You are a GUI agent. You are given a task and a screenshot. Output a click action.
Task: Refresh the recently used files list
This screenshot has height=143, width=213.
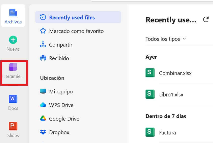[206, 19]
